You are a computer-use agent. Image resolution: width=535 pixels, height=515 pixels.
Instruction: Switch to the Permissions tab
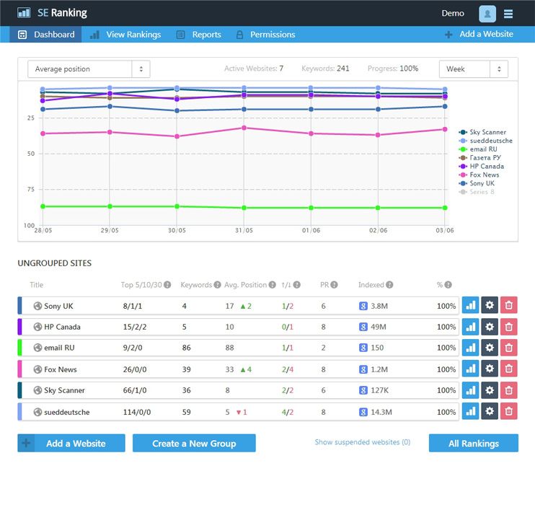(265, 35)
